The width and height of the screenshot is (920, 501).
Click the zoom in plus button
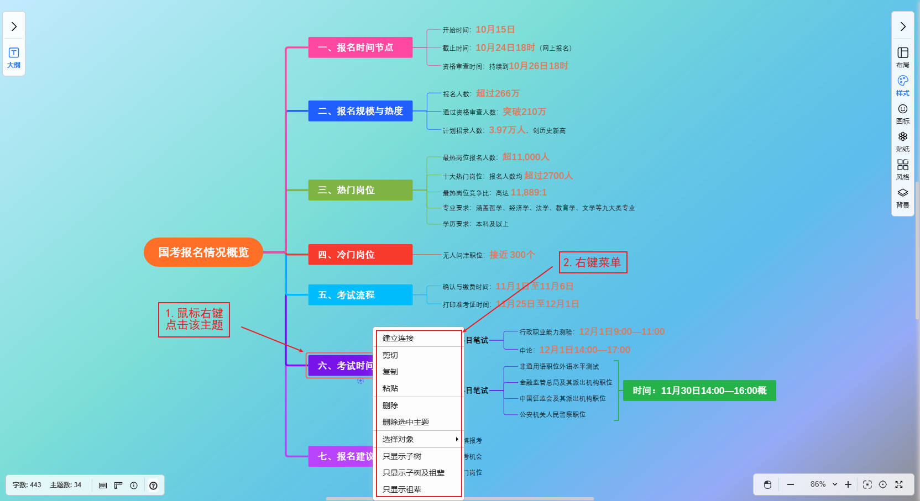pos(848,484)
